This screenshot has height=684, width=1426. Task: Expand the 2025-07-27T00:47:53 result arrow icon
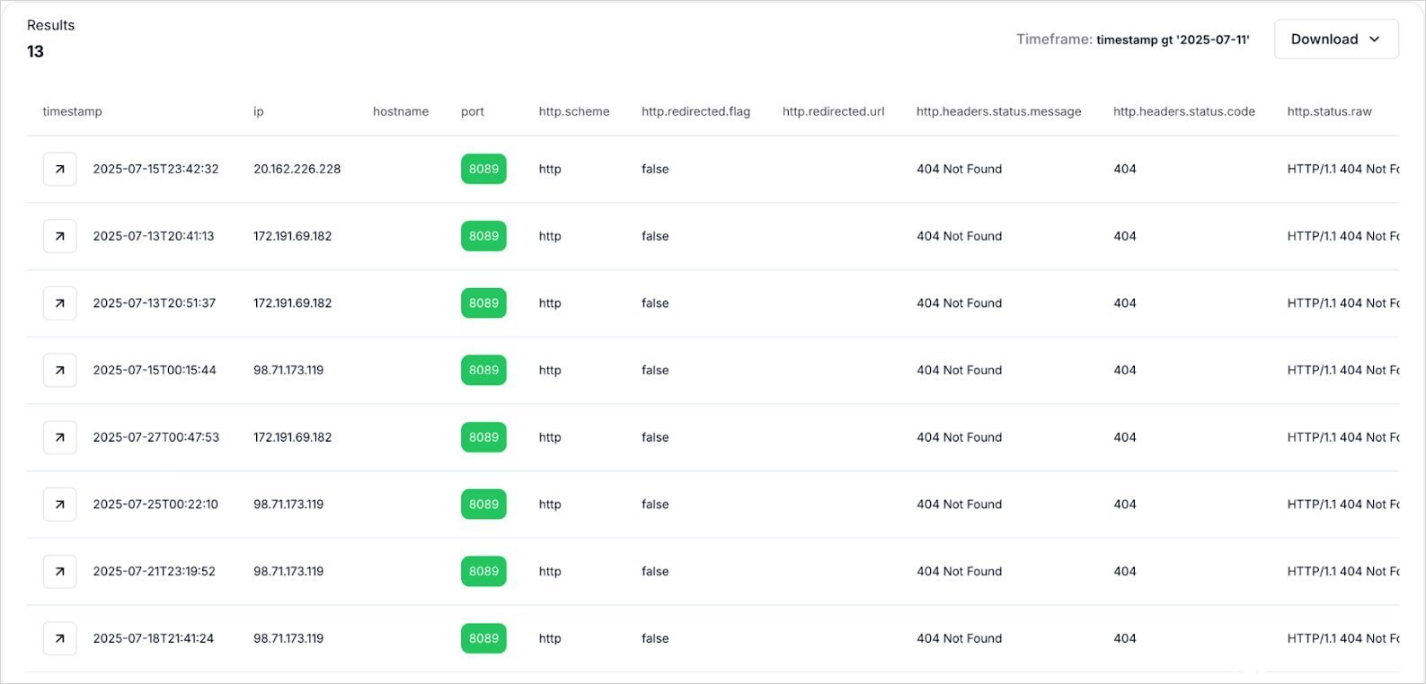pos(59,437)
